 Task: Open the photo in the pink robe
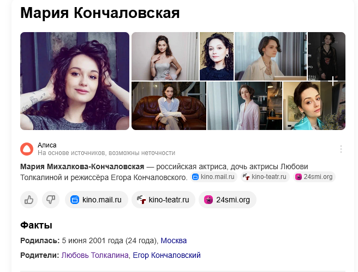tap(244, 106)
